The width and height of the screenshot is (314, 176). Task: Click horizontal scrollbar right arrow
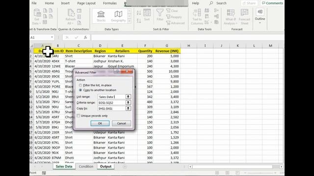point(281,167)
